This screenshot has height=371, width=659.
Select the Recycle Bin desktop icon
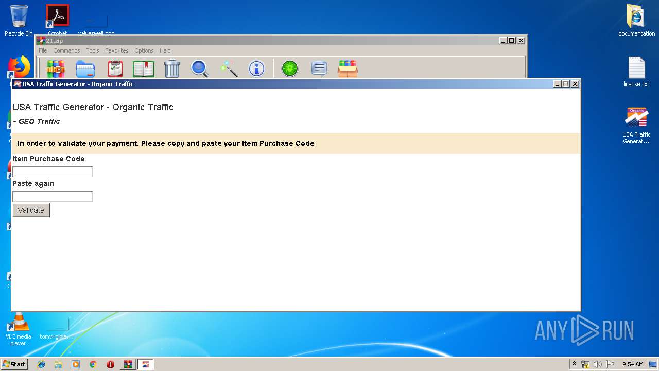click(19, 21)
